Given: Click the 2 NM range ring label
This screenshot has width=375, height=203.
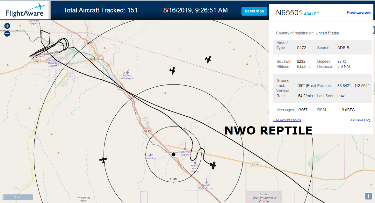Looking at the screenshot, I should (x=174, y=179).
